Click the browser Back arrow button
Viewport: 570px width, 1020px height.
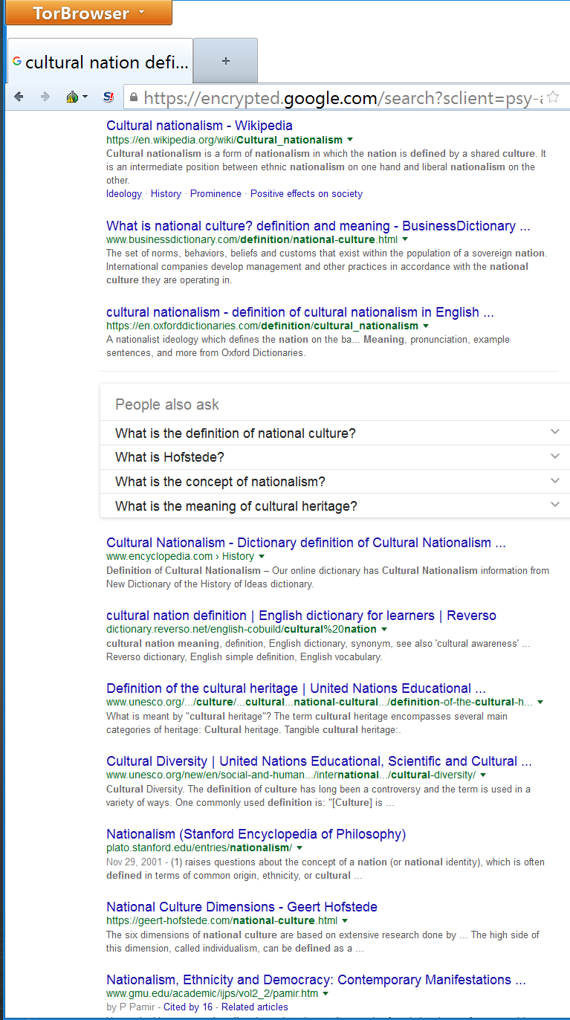pos(19,97)
